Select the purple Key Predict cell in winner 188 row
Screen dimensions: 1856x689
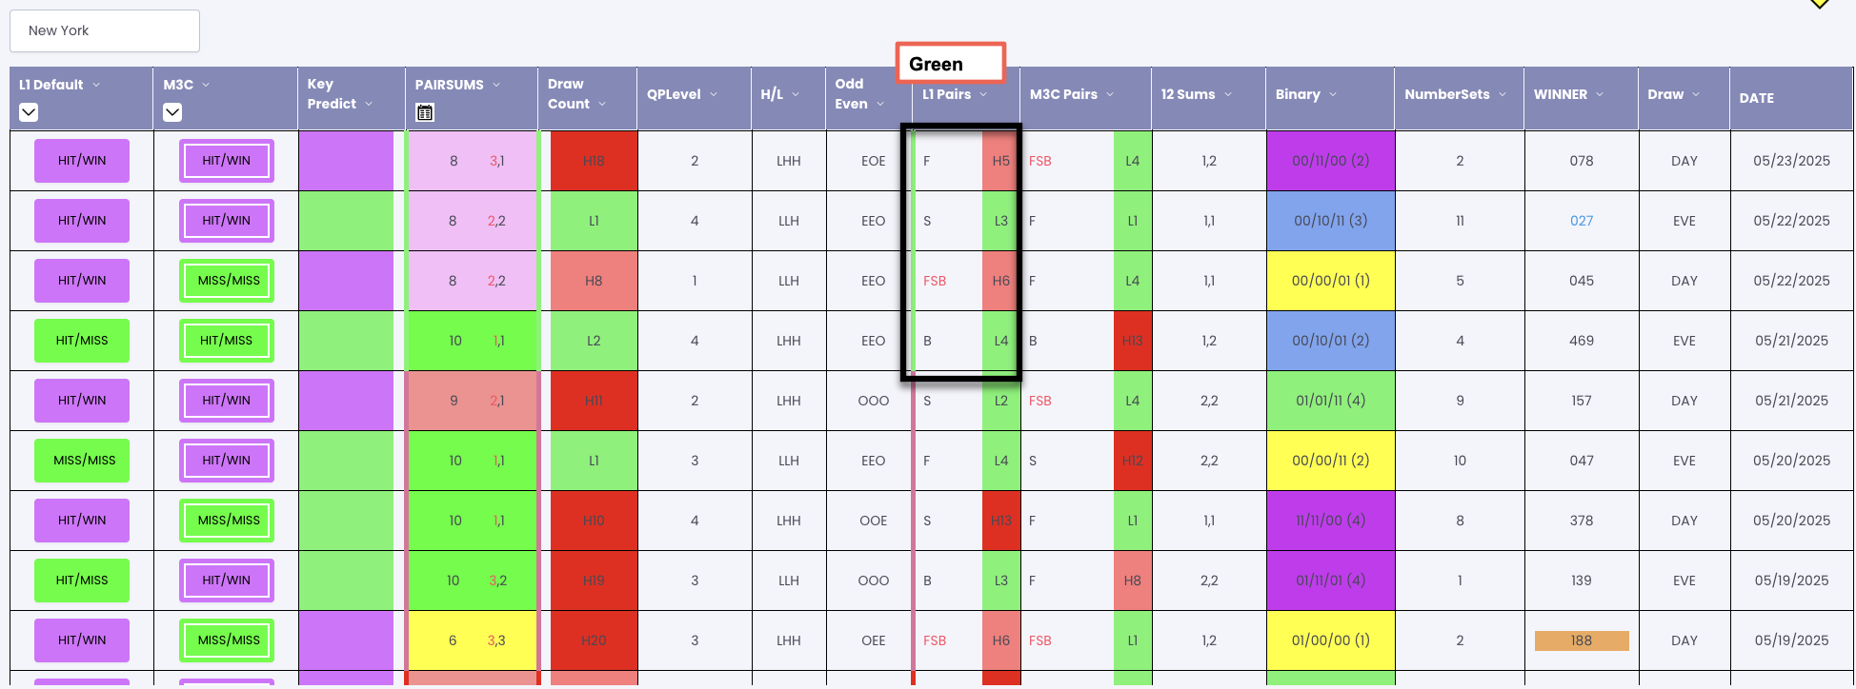[346, 640]
